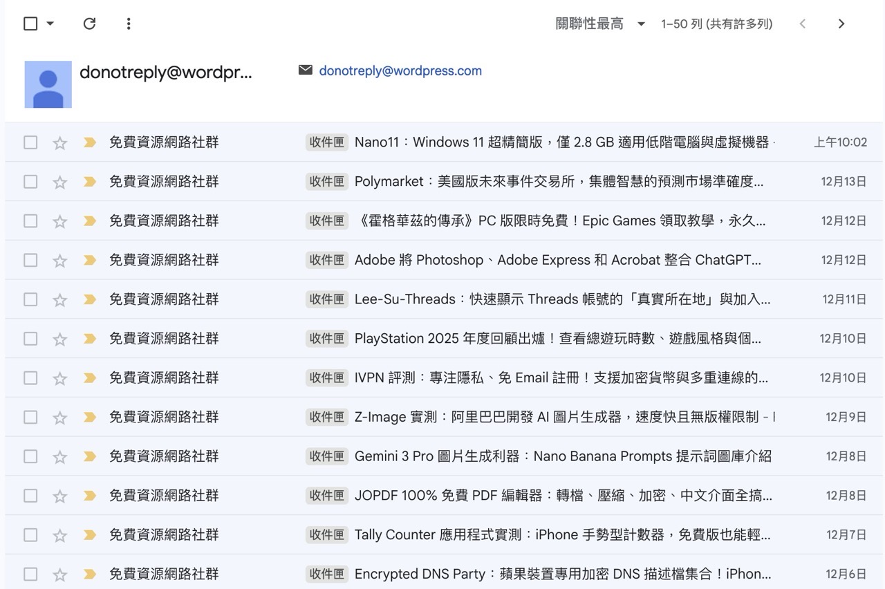Click the next page arrow

[x=841, y=23]
